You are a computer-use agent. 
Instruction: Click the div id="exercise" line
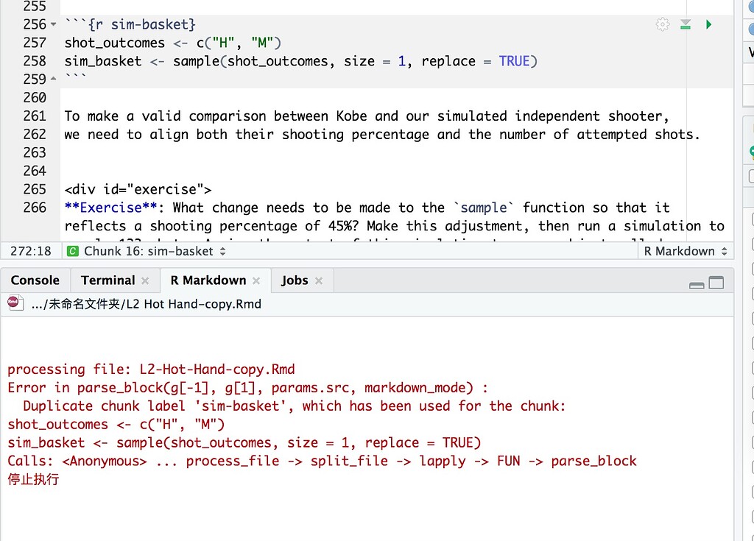pyautogui.click(x=138, y=189)
